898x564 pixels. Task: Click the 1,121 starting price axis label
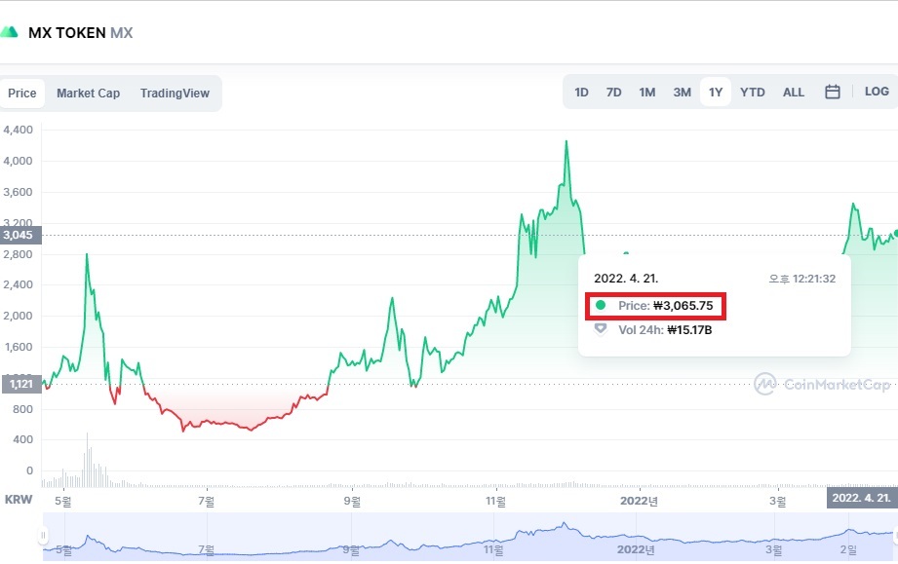tap(20, 384)
